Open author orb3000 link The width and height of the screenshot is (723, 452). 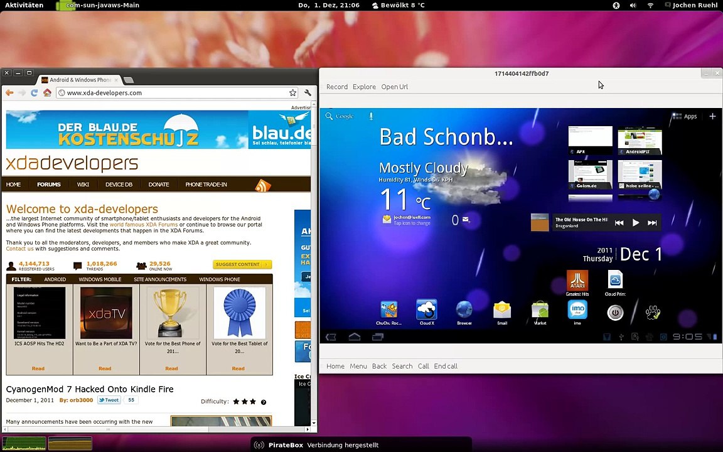(x=81, y=401)
